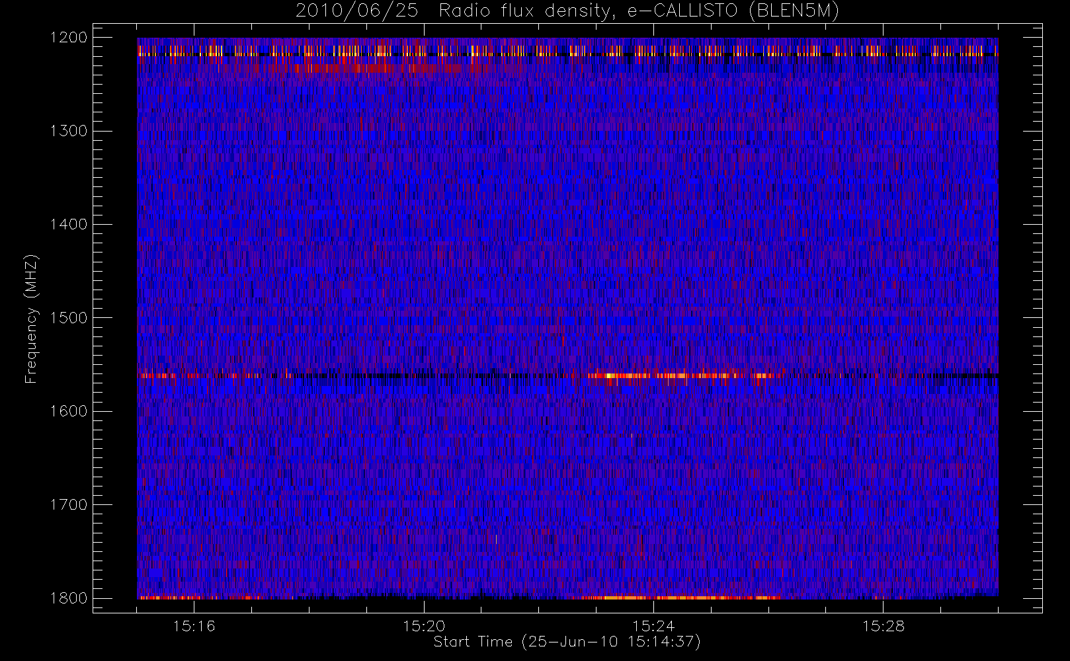The width and height of the screenshot is (1070, 661).
Task: Select the 1600 frequency axis label
Action: [x=69, y=411]
